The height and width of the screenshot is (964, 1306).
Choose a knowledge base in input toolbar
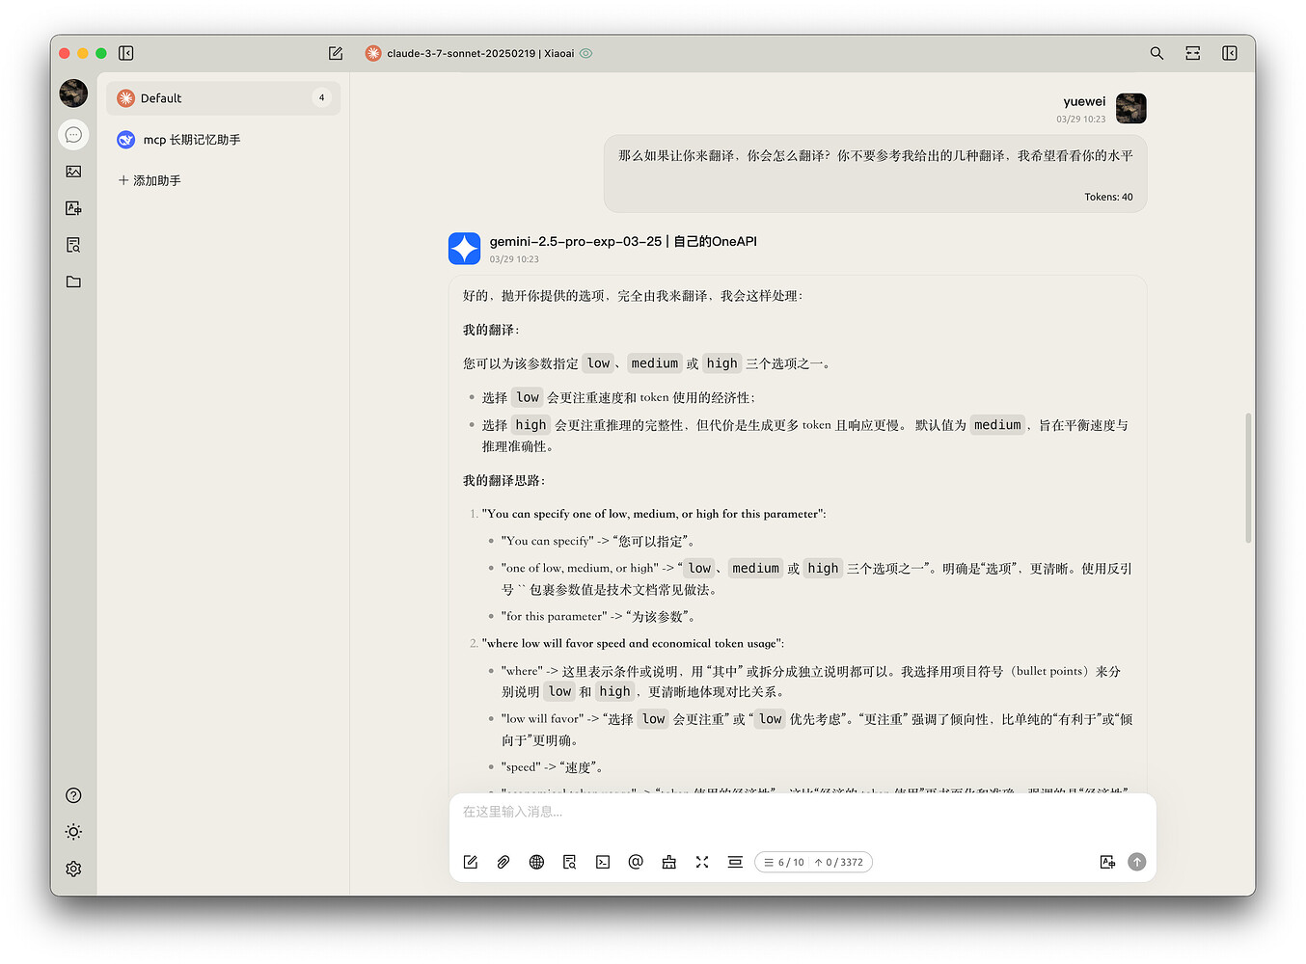click(x=570, y=862)
